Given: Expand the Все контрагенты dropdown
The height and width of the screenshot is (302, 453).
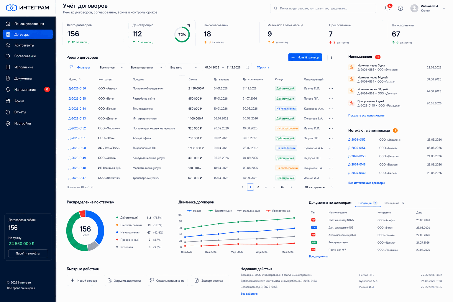Looking at the screenshot, I should pos(147,68).
